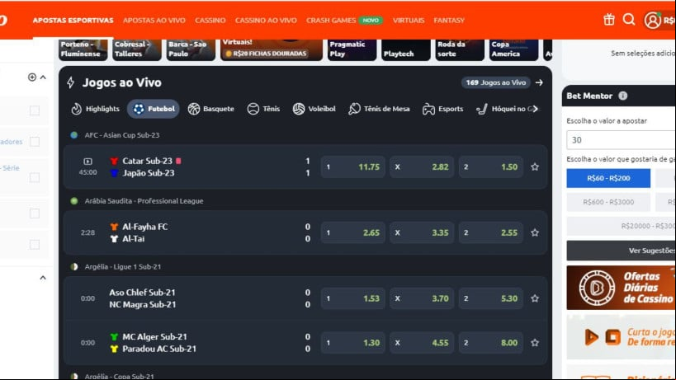Viewport: 676px width, 380px height.
Task: Switch to the Basquete sport tab
Action: tap(211, 109)
